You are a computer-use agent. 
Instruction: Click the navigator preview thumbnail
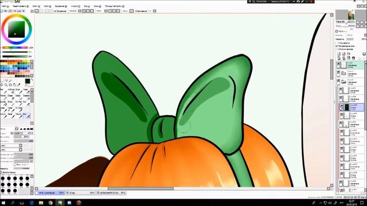(x=351, y=15)
